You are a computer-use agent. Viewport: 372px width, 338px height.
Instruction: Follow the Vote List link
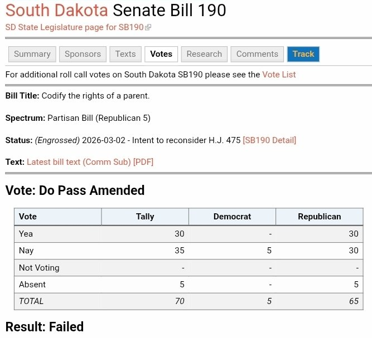279,74
